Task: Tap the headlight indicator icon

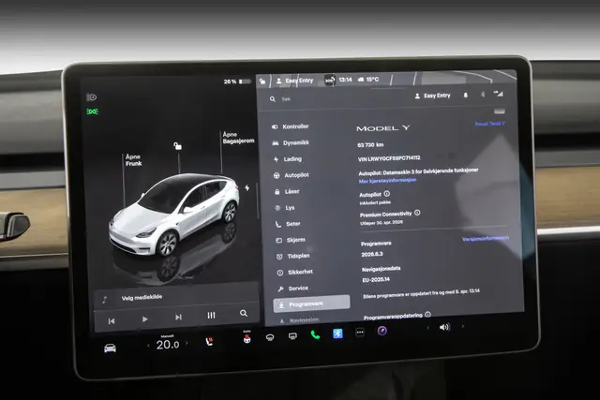Action: click(x=92, y=97)
